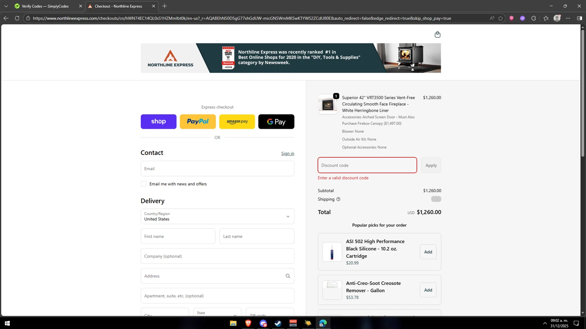
Task: Click Apartment, suite, etc. field
Action: 217,296
